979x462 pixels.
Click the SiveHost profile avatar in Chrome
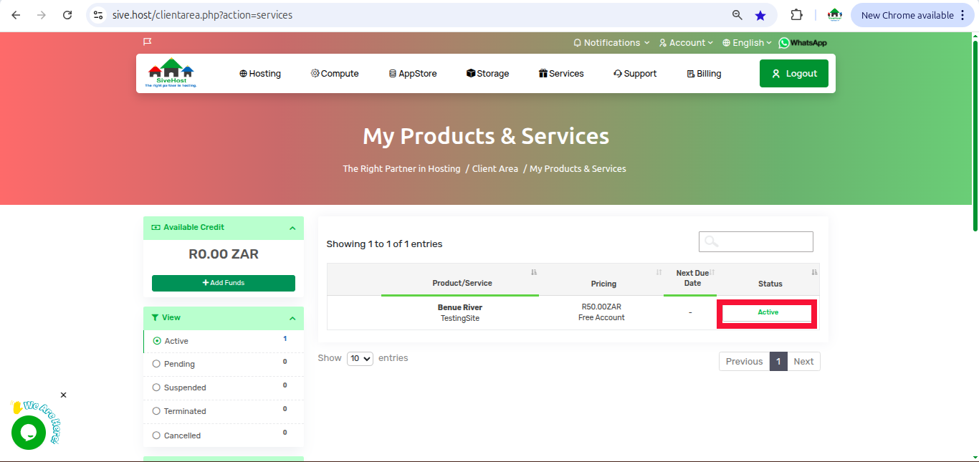click(x=834, y=15)
